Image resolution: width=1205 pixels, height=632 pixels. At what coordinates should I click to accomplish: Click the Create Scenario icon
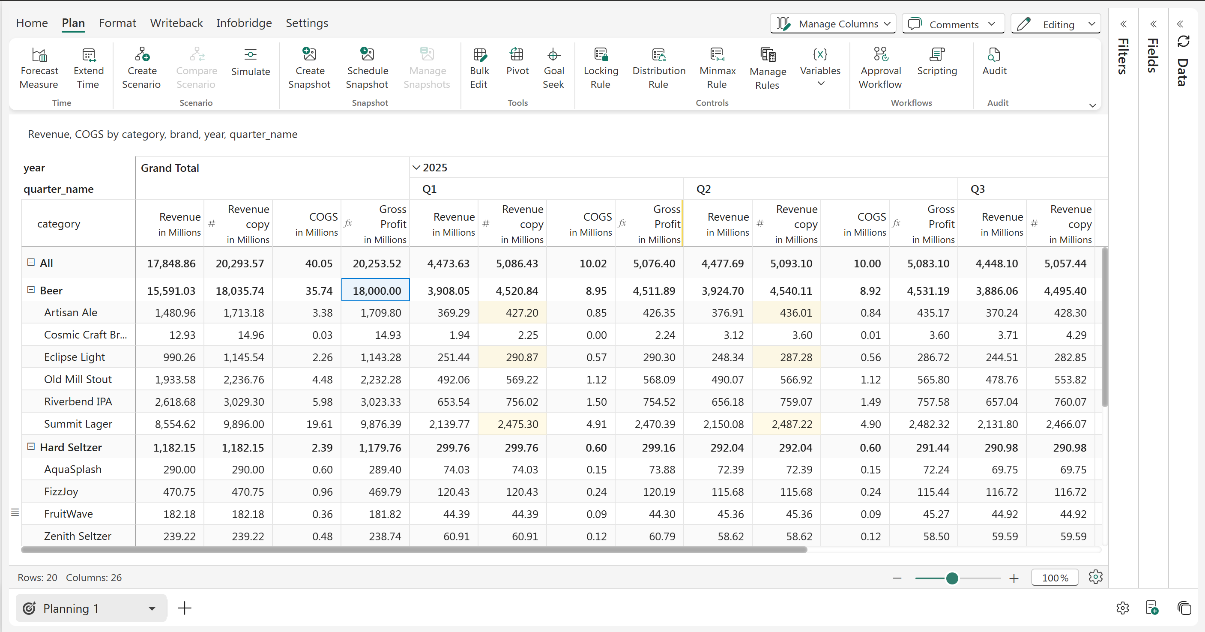[142, 55]
